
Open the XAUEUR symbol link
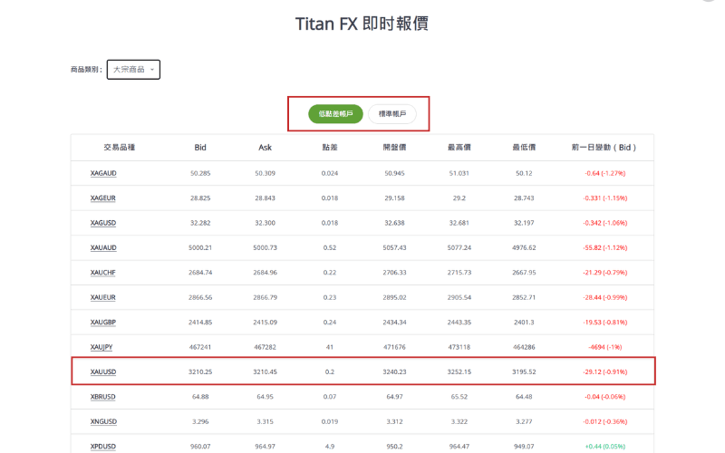[102, 298]
